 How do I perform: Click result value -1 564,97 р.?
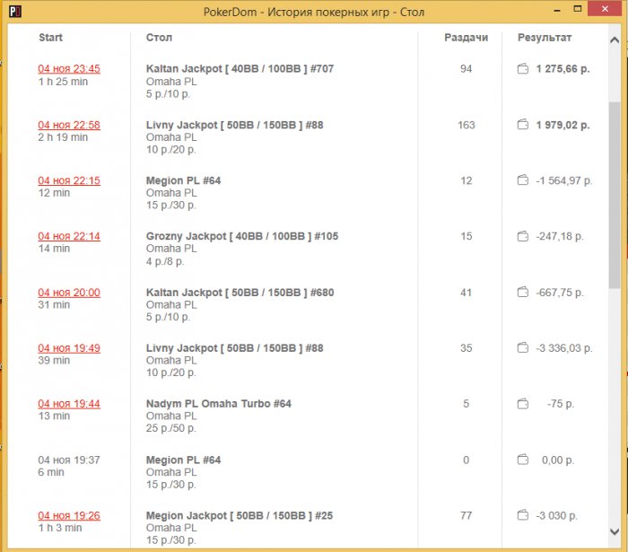pyautogui.click(x=564, y=180)
